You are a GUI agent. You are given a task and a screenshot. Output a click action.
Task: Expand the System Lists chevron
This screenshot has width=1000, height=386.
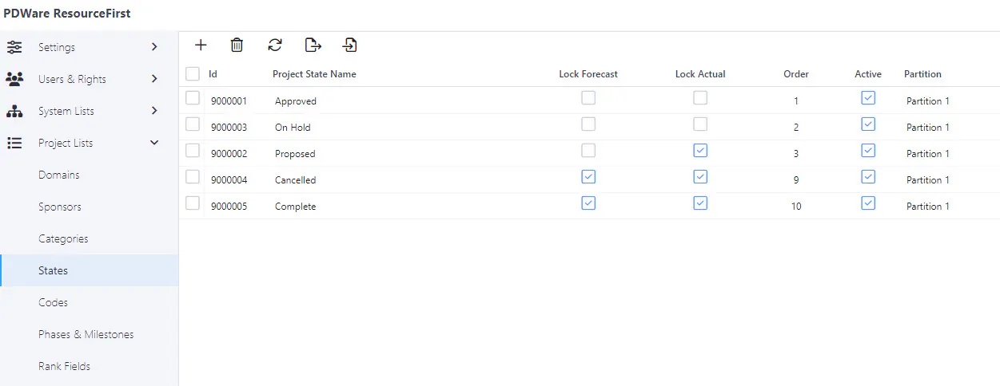pyautogui.click(x=154, y=111)
